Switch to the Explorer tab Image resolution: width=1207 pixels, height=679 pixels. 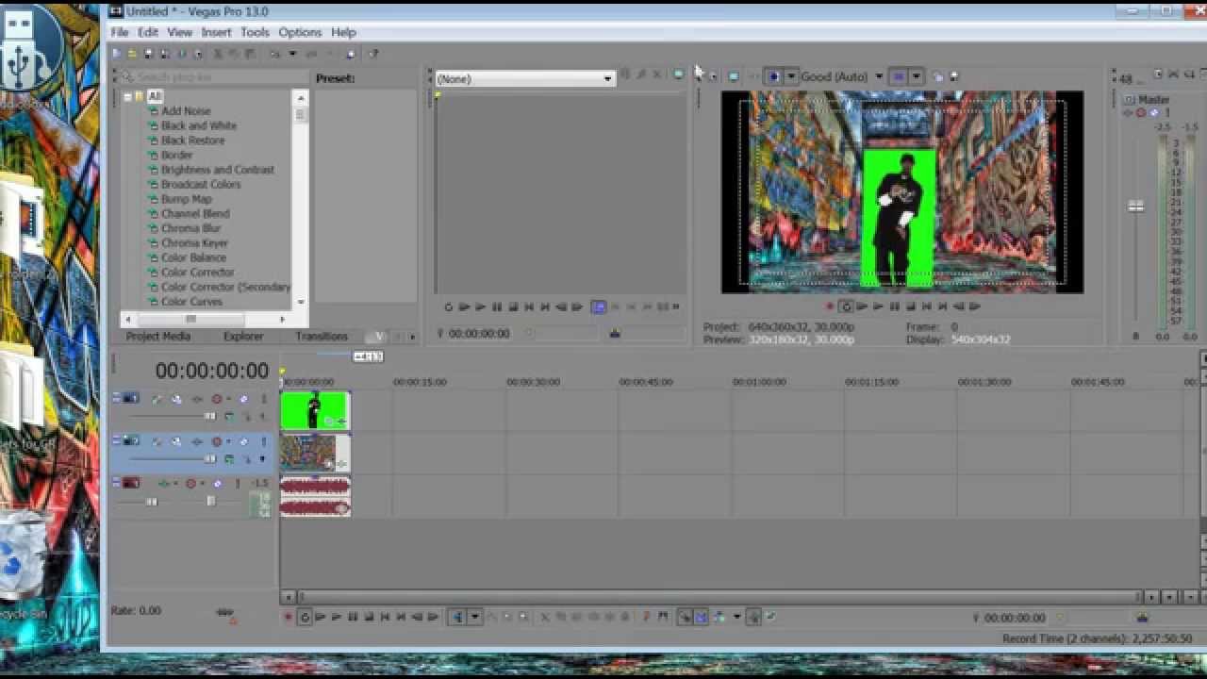(243, 336)
